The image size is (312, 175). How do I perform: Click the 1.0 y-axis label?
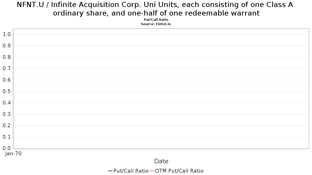pos(6,34)
